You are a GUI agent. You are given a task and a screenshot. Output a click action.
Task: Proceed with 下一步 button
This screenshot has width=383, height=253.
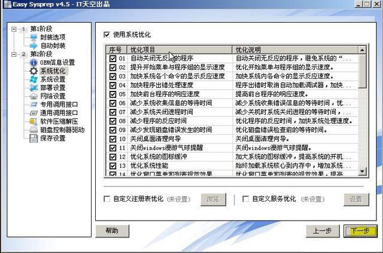click(360, 231)
